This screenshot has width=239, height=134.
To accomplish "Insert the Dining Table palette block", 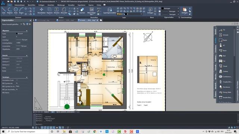I will (225, 92).
